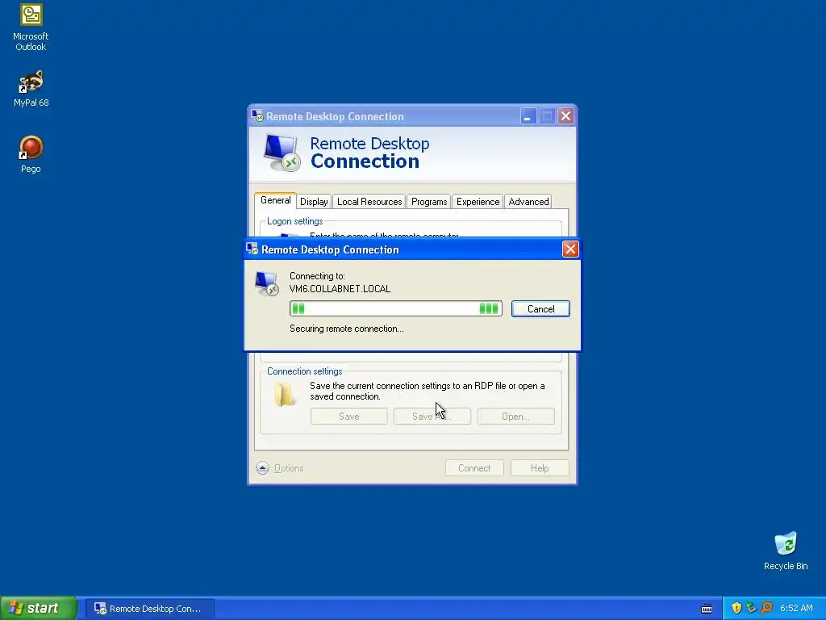Image resolution: width=826 pixels, height=620 pixels.
Task: Click the on-screen keyboard taskbar icon
Action: [x=707, y=609]
